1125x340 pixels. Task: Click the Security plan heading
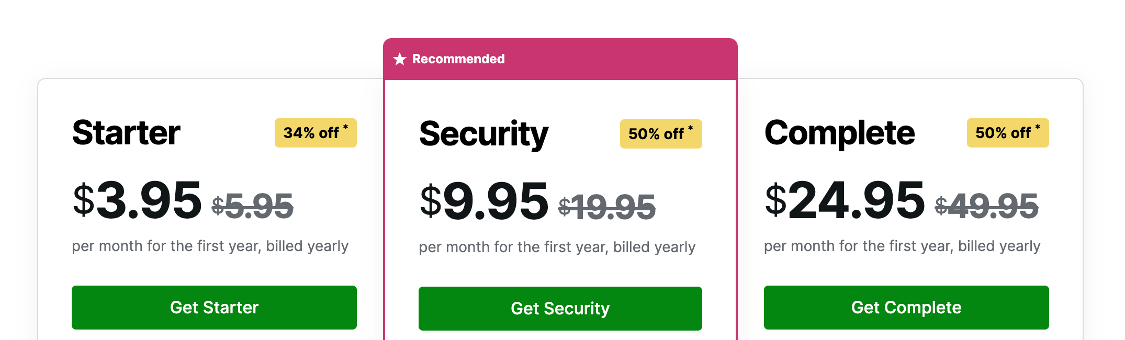(x=483, y=135)
